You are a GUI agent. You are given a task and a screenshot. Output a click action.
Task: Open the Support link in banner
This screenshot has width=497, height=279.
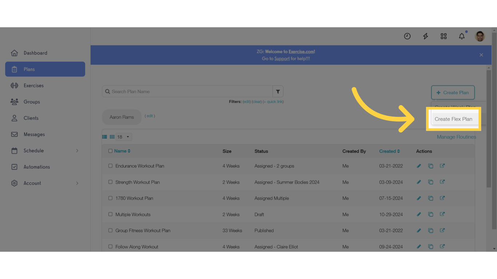coord(282,58)
